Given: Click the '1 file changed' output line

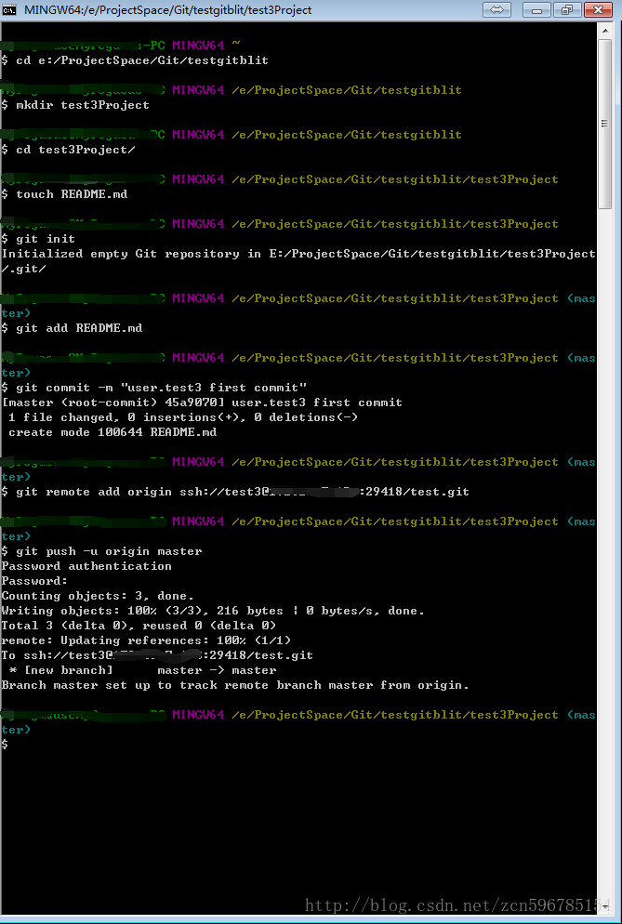Looking at the screenshot, I should tap(183, 417).
